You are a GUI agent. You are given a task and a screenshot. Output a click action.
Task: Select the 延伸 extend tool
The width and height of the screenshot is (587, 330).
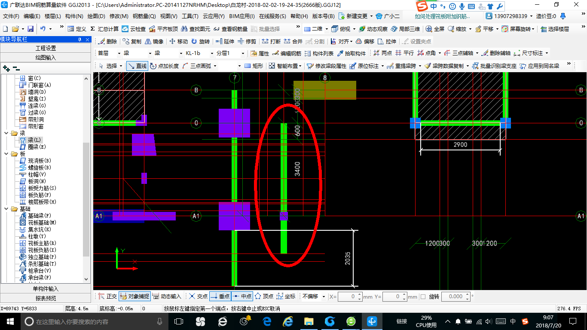click(x=225, y=42)
